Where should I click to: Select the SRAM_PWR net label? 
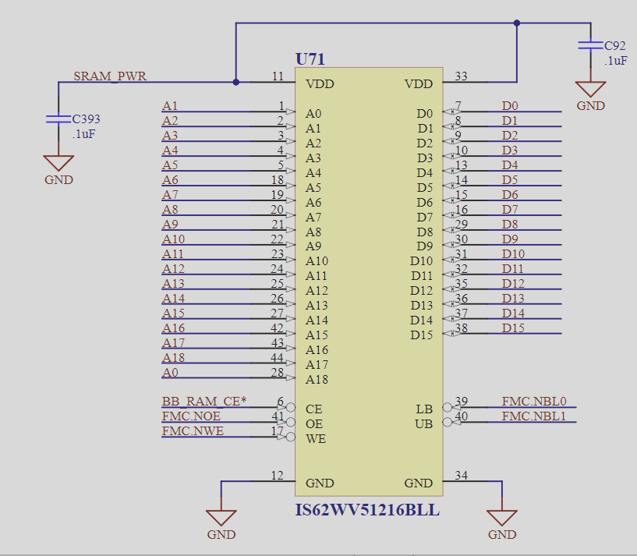pos(109,76)
